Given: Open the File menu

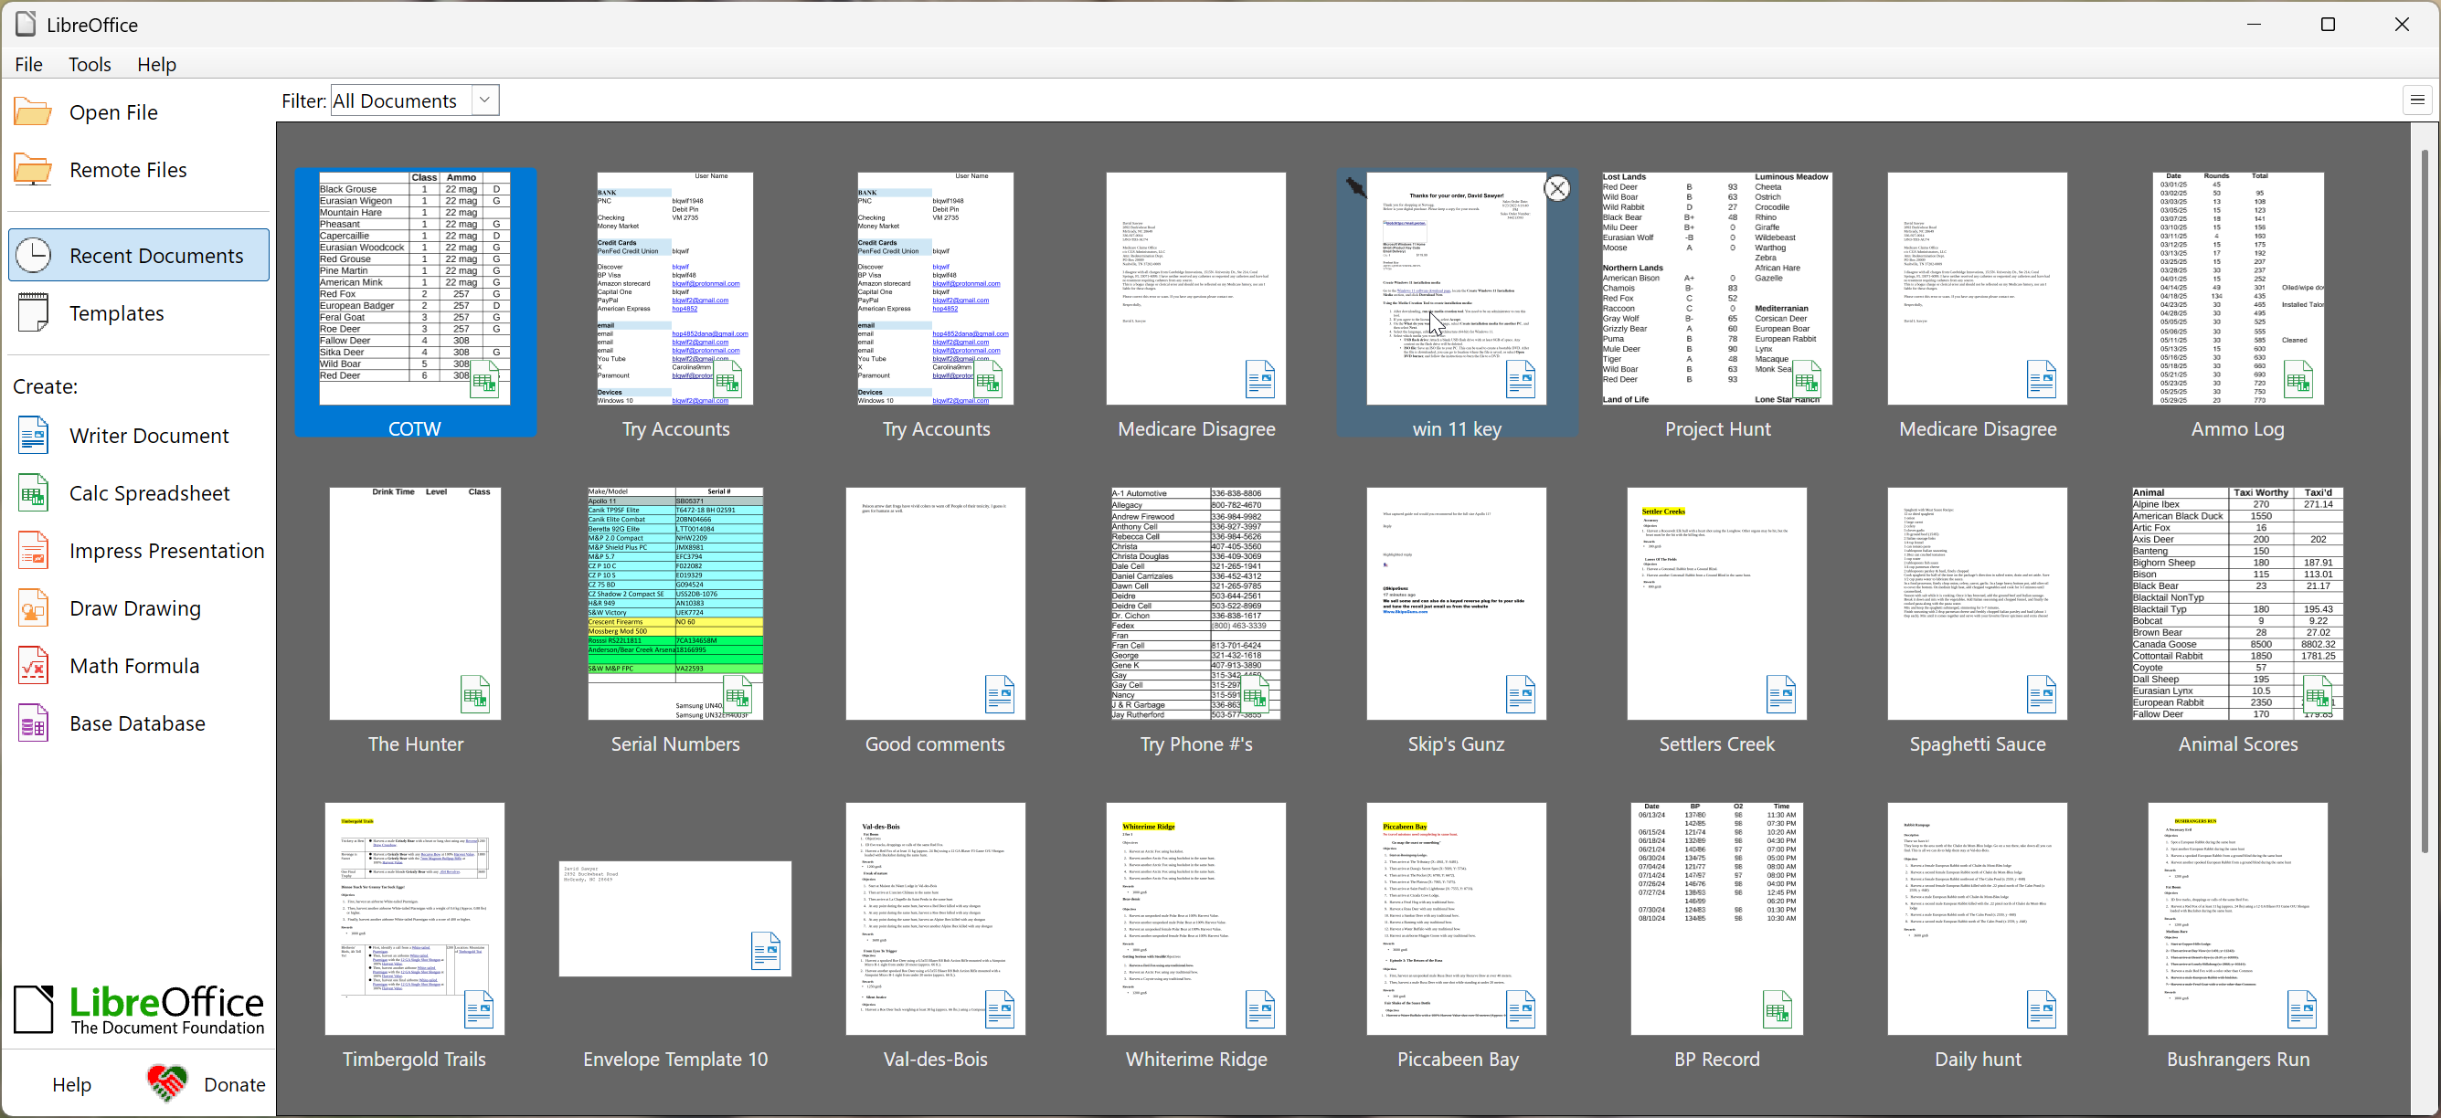Looking at the screenshot, I should coord(28,65).
